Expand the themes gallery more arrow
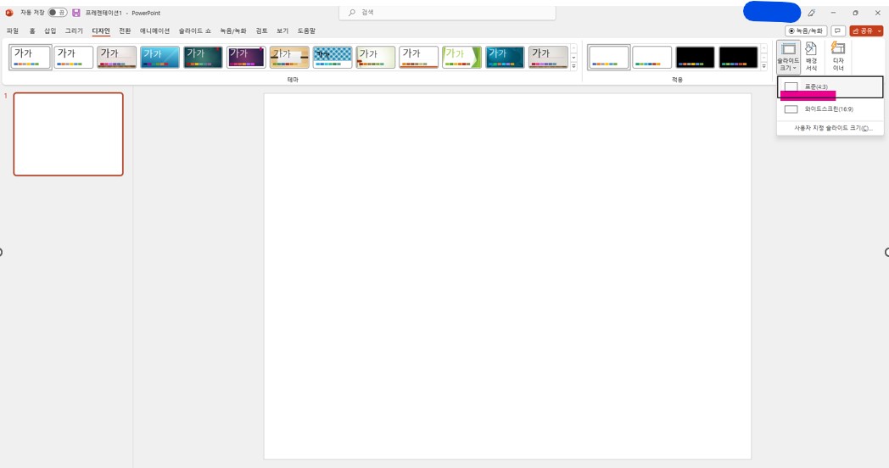The width and height of the screenshot is (889, 468). (573, 66)
